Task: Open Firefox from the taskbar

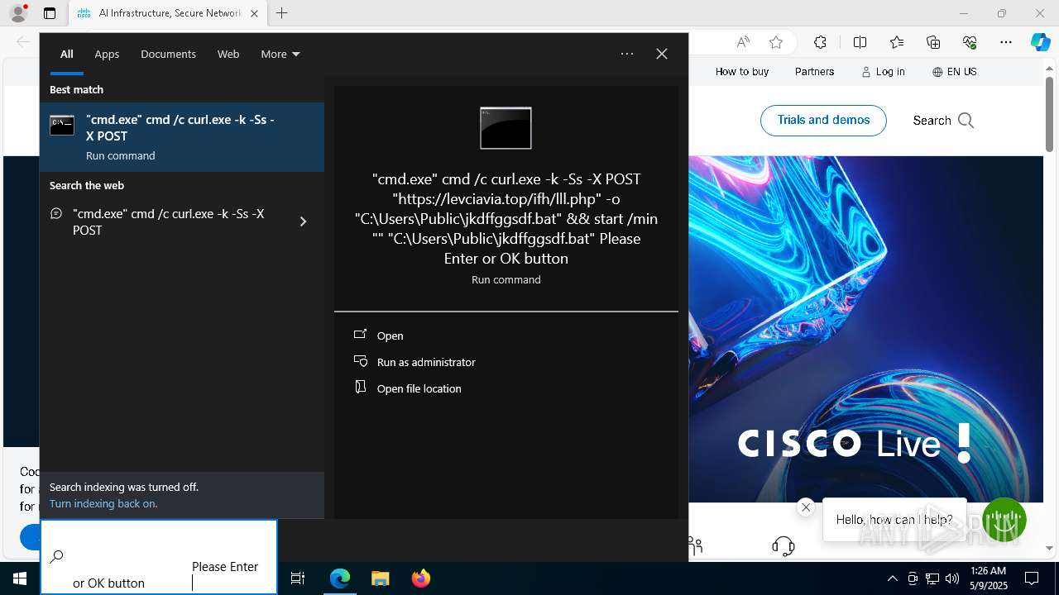Action: (x=420, y=578)
